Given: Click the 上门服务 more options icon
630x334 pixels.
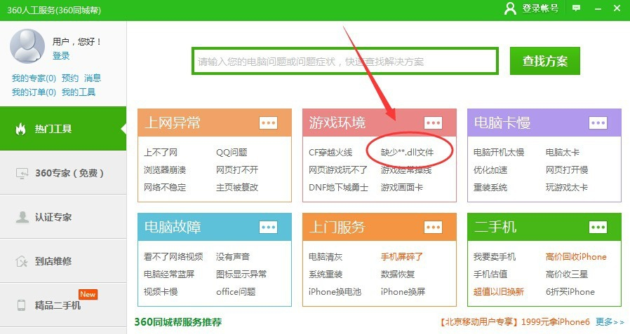Looking at the screenshot, I should click(x=434, y=227).
